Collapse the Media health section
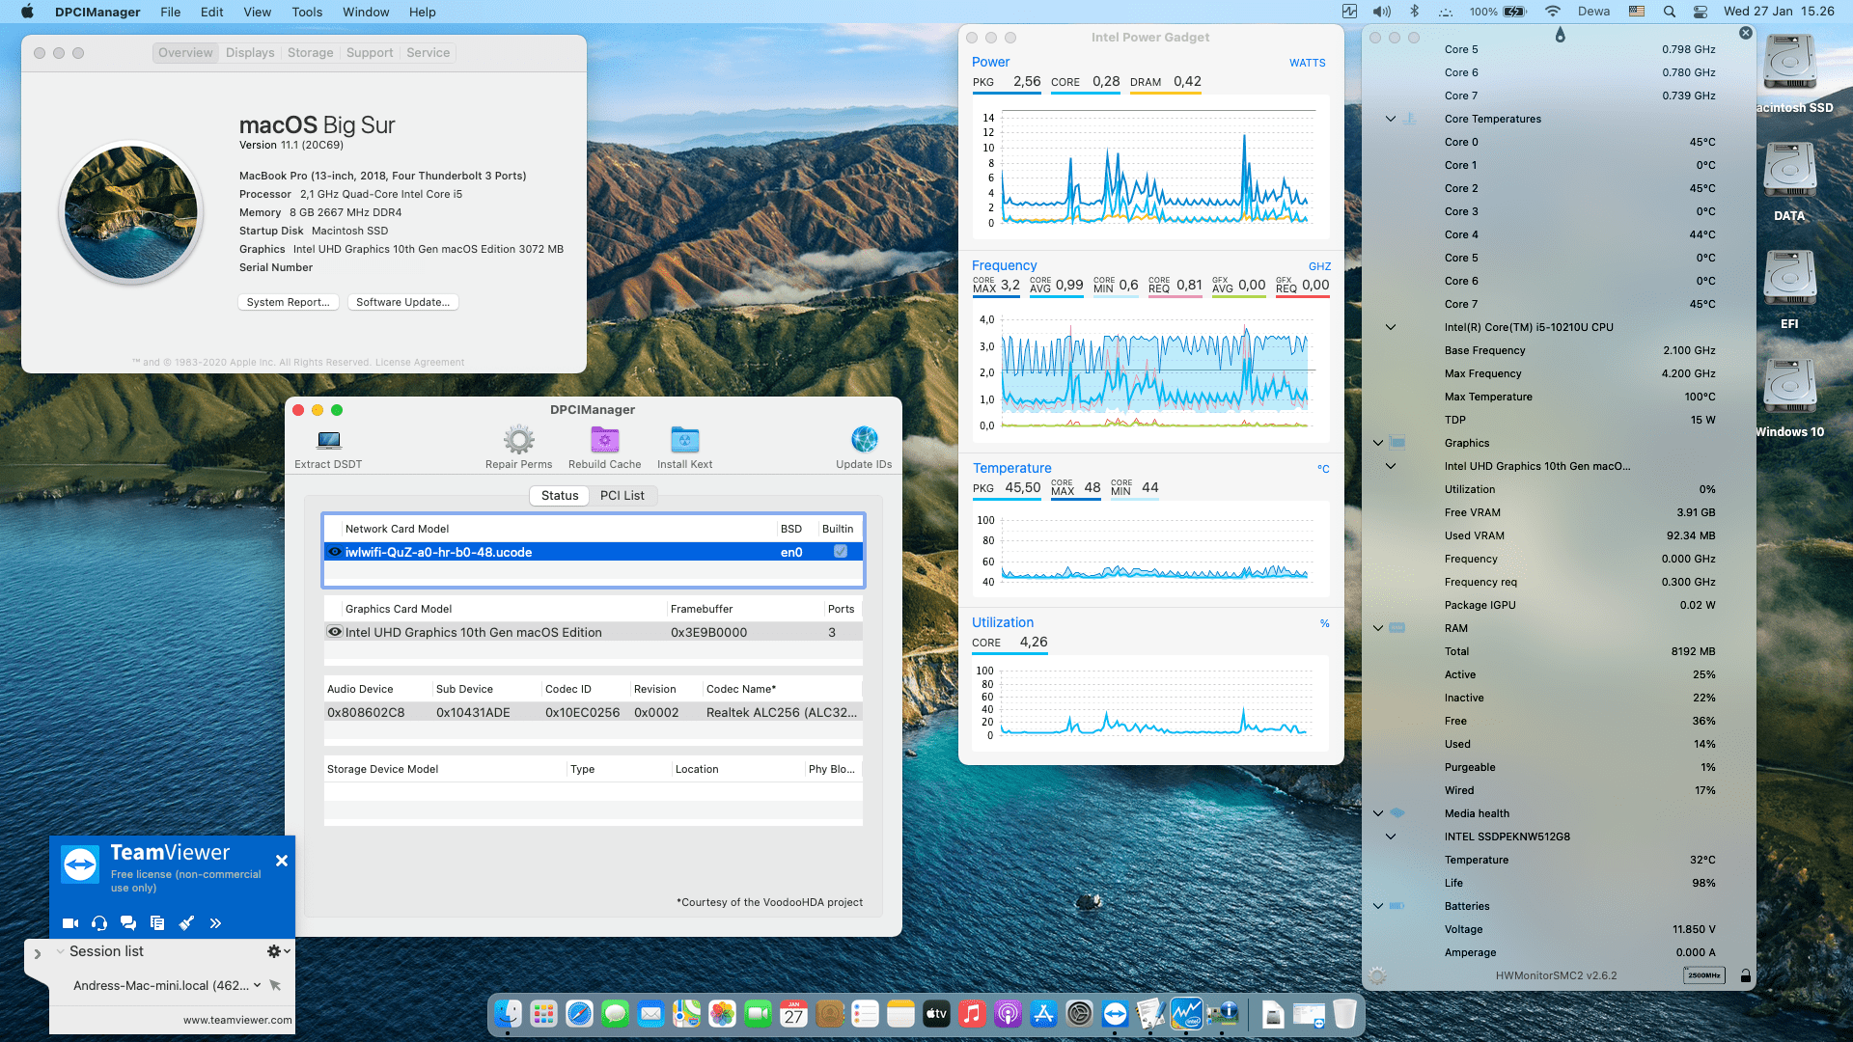The height and width of the screenshot is (1042, 1853). point(1378,813)
